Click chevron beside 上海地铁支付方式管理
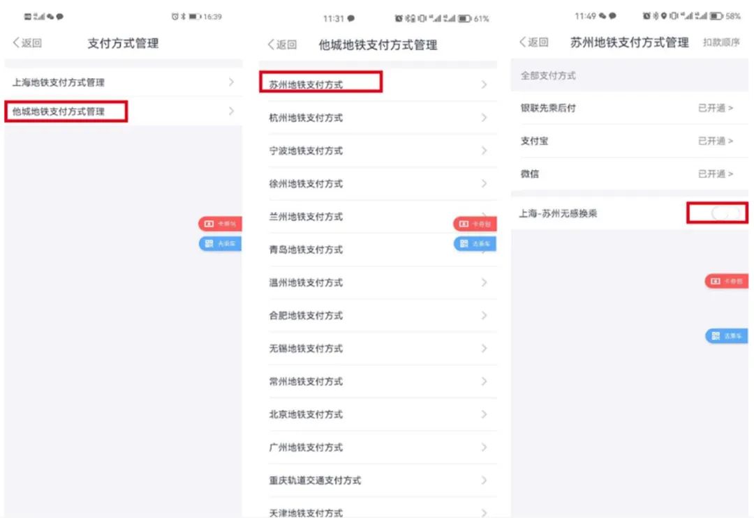 [231, 82]
